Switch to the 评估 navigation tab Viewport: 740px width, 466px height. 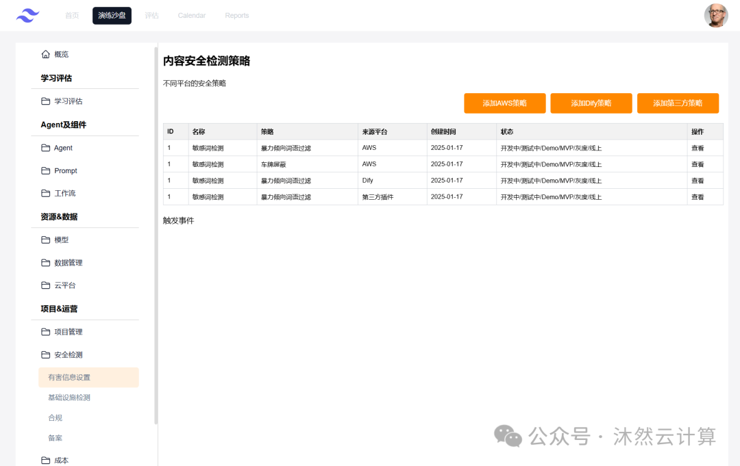click(151, 15)
